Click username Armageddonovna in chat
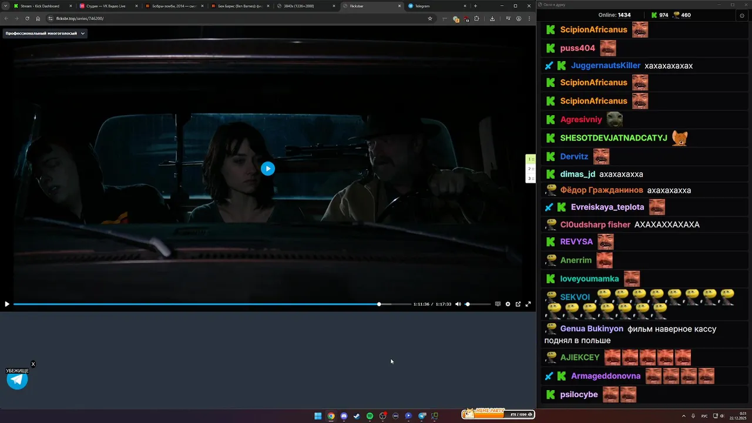752x423 pixels. tap(606, 376)
